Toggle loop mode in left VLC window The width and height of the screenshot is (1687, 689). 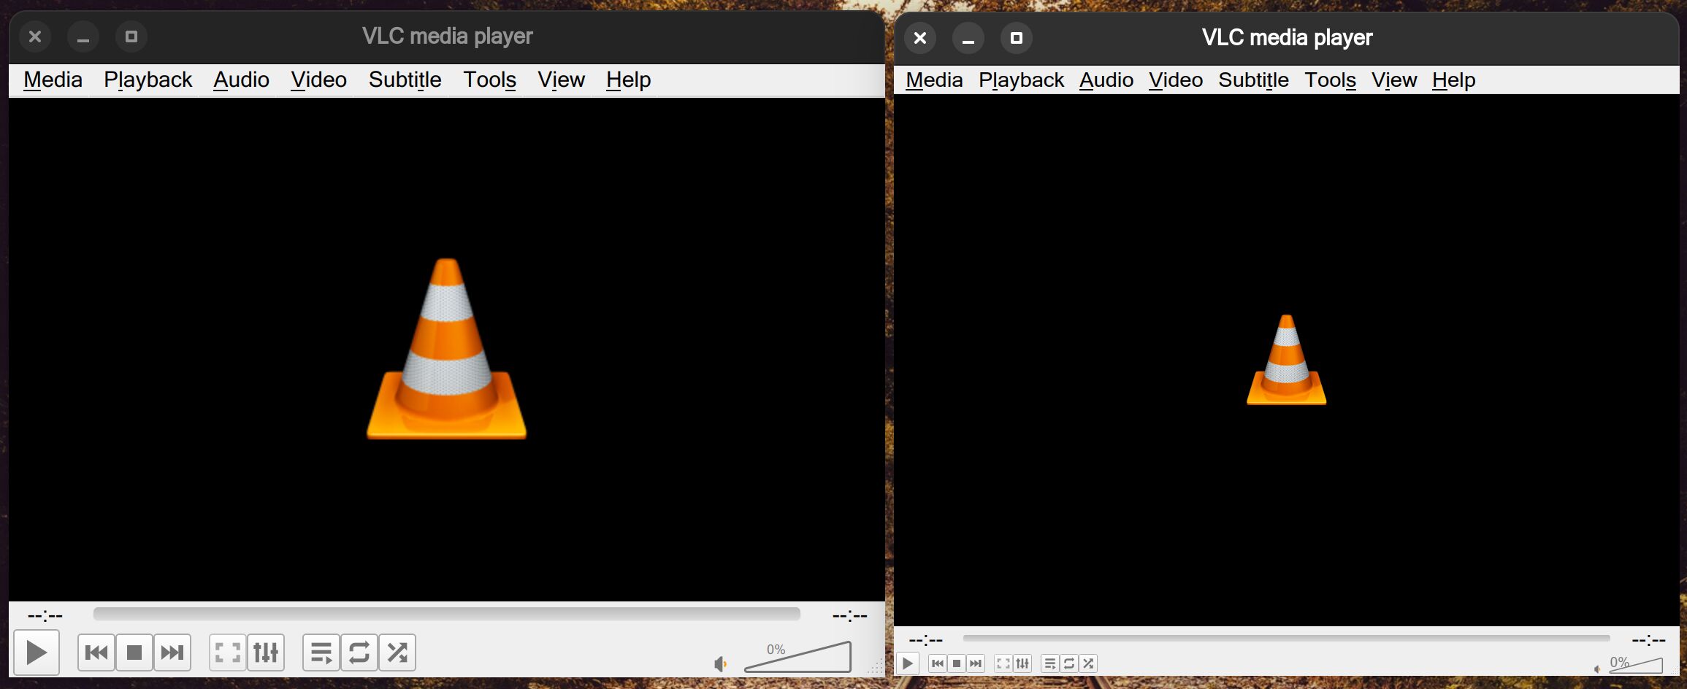[359, 653]
